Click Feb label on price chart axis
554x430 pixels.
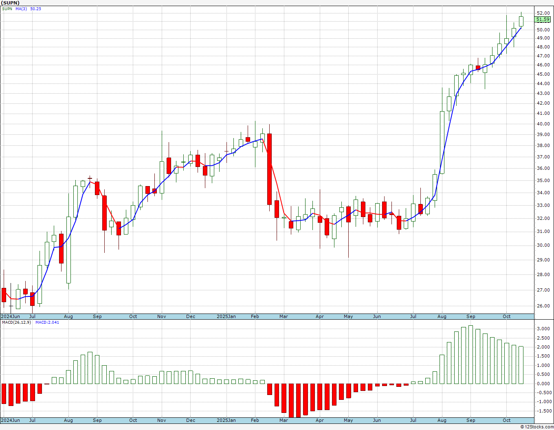255,316
